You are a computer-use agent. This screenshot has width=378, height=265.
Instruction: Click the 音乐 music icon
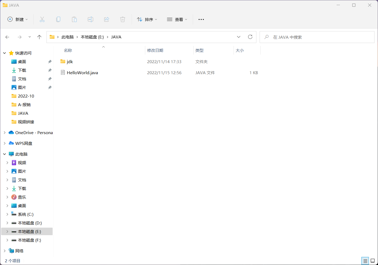point(14,197)
